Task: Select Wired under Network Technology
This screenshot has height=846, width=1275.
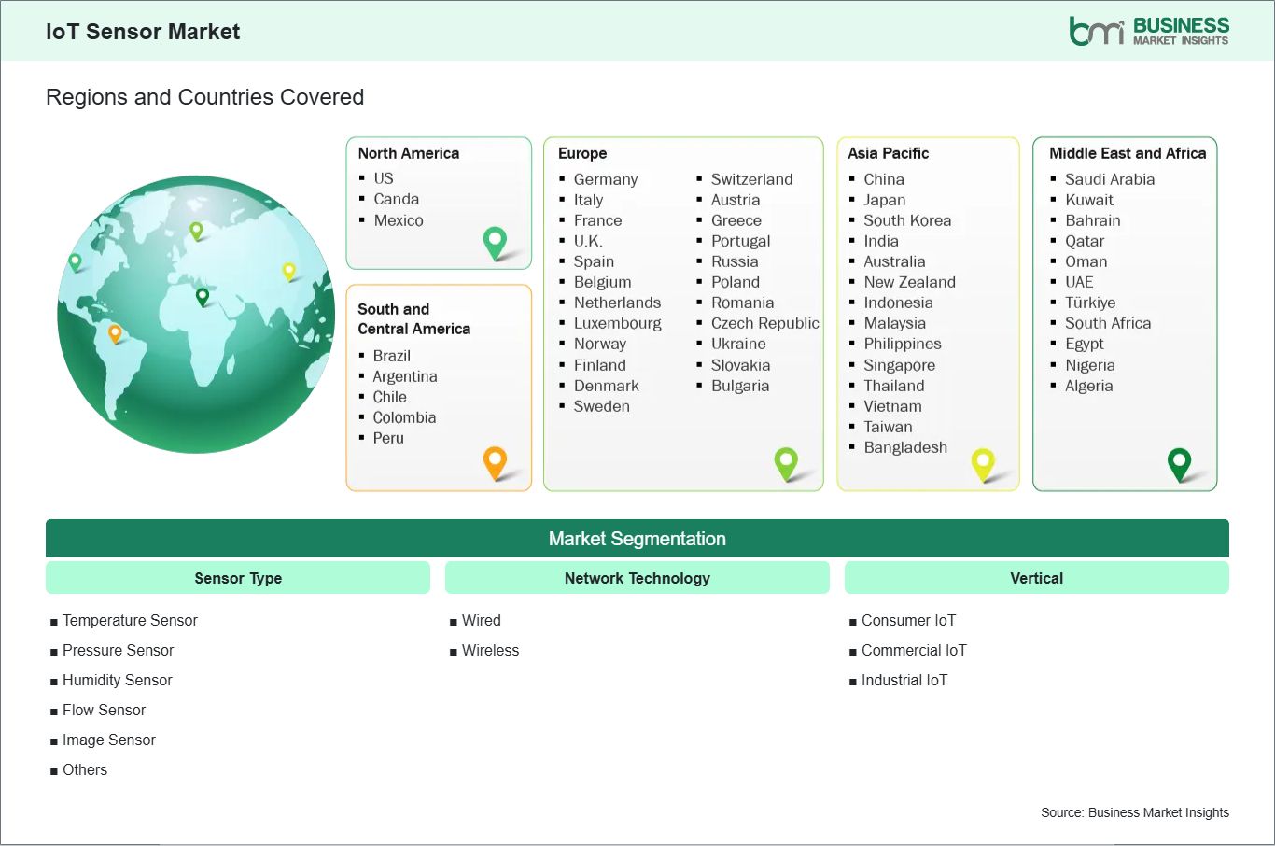Action: coord(481,620)
